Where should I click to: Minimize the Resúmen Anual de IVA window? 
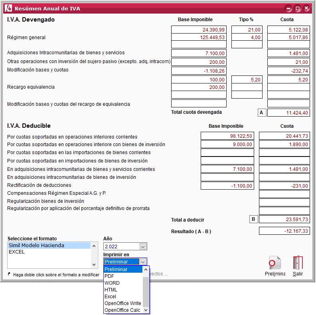tap(288, 8)
